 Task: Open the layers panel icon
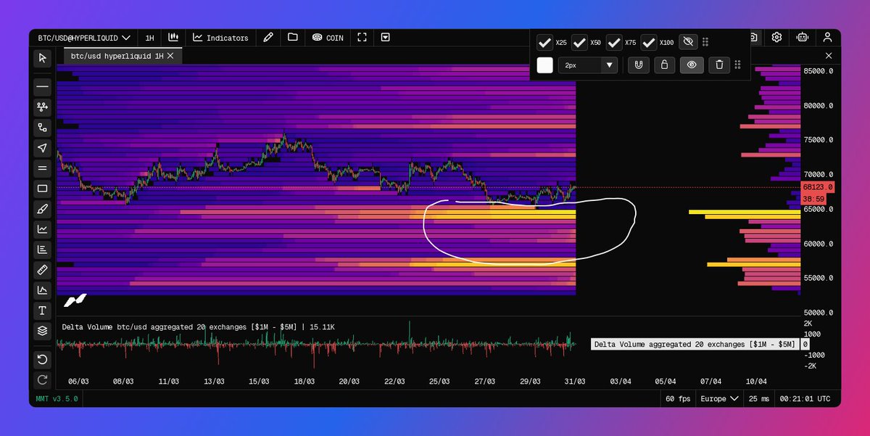pos(42,331)
